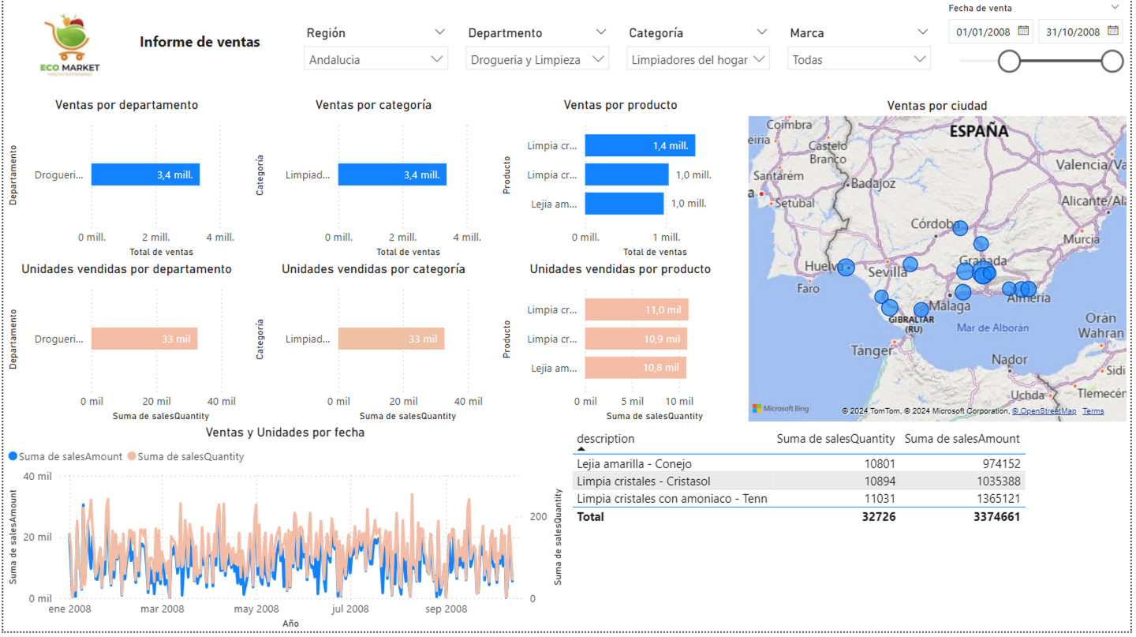Click the right date slider handle
The height and width of the screenshot is (637, 1136).
[1112, 61]
